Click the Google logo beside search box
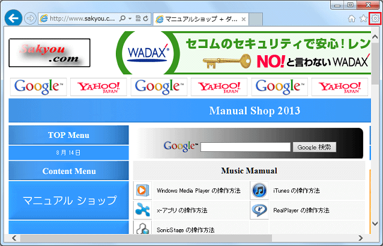The image size is (383, 246). tap(181, 146)
